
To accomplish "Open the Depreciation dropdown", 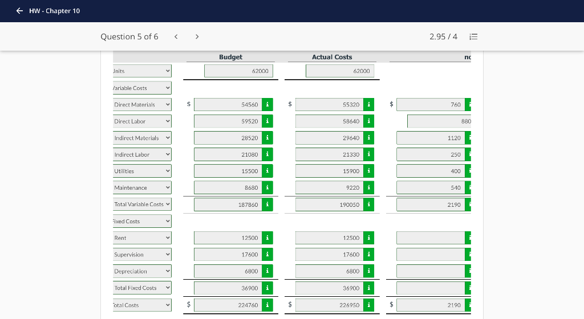I will pyautogui.click(x=142, y=271).
